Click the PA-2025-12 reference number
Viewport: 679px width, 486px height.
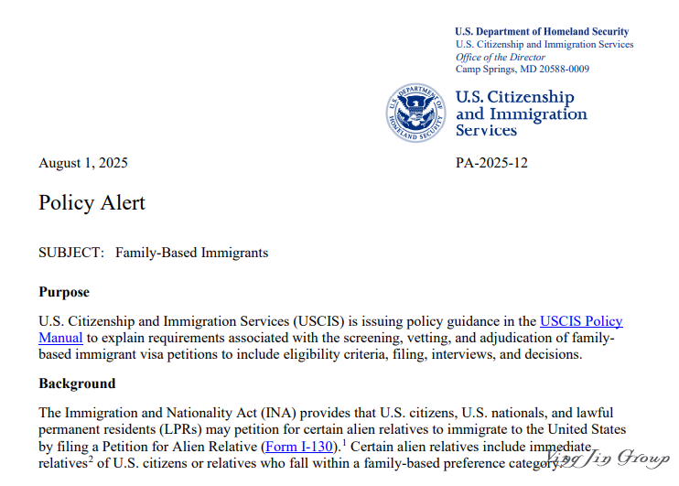[491, 164]
